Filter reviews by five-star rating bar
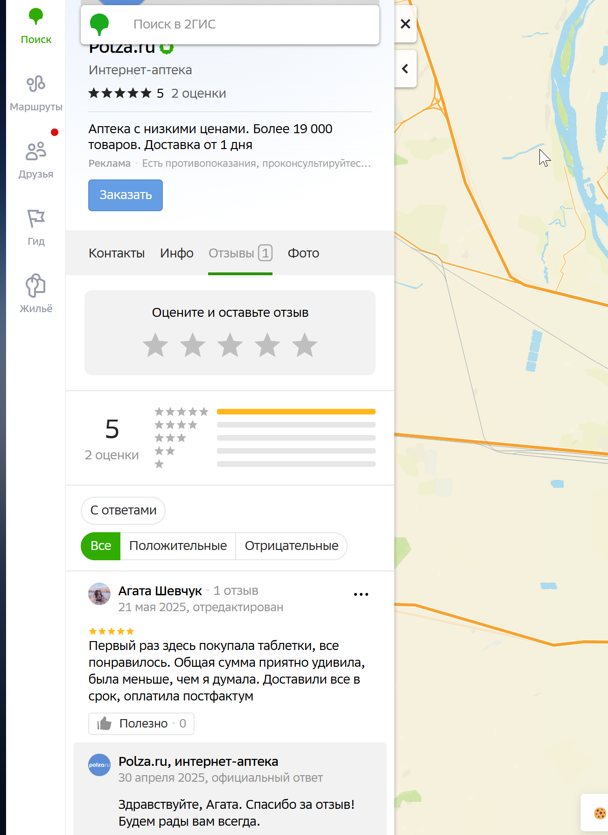 coord(296,412)
